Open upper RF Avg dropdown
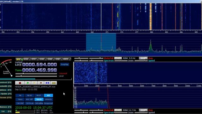 [x=143, y=58]
